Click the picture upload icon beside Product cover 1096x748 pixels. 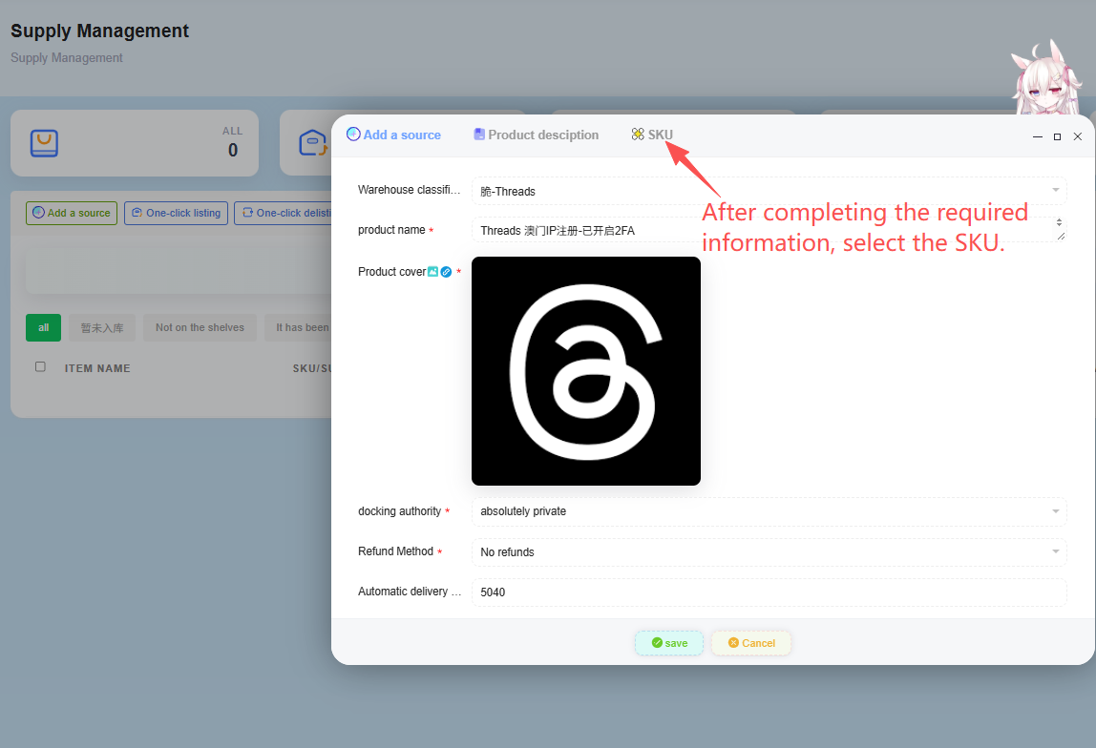pyautogui.click(x=432, y=272)
